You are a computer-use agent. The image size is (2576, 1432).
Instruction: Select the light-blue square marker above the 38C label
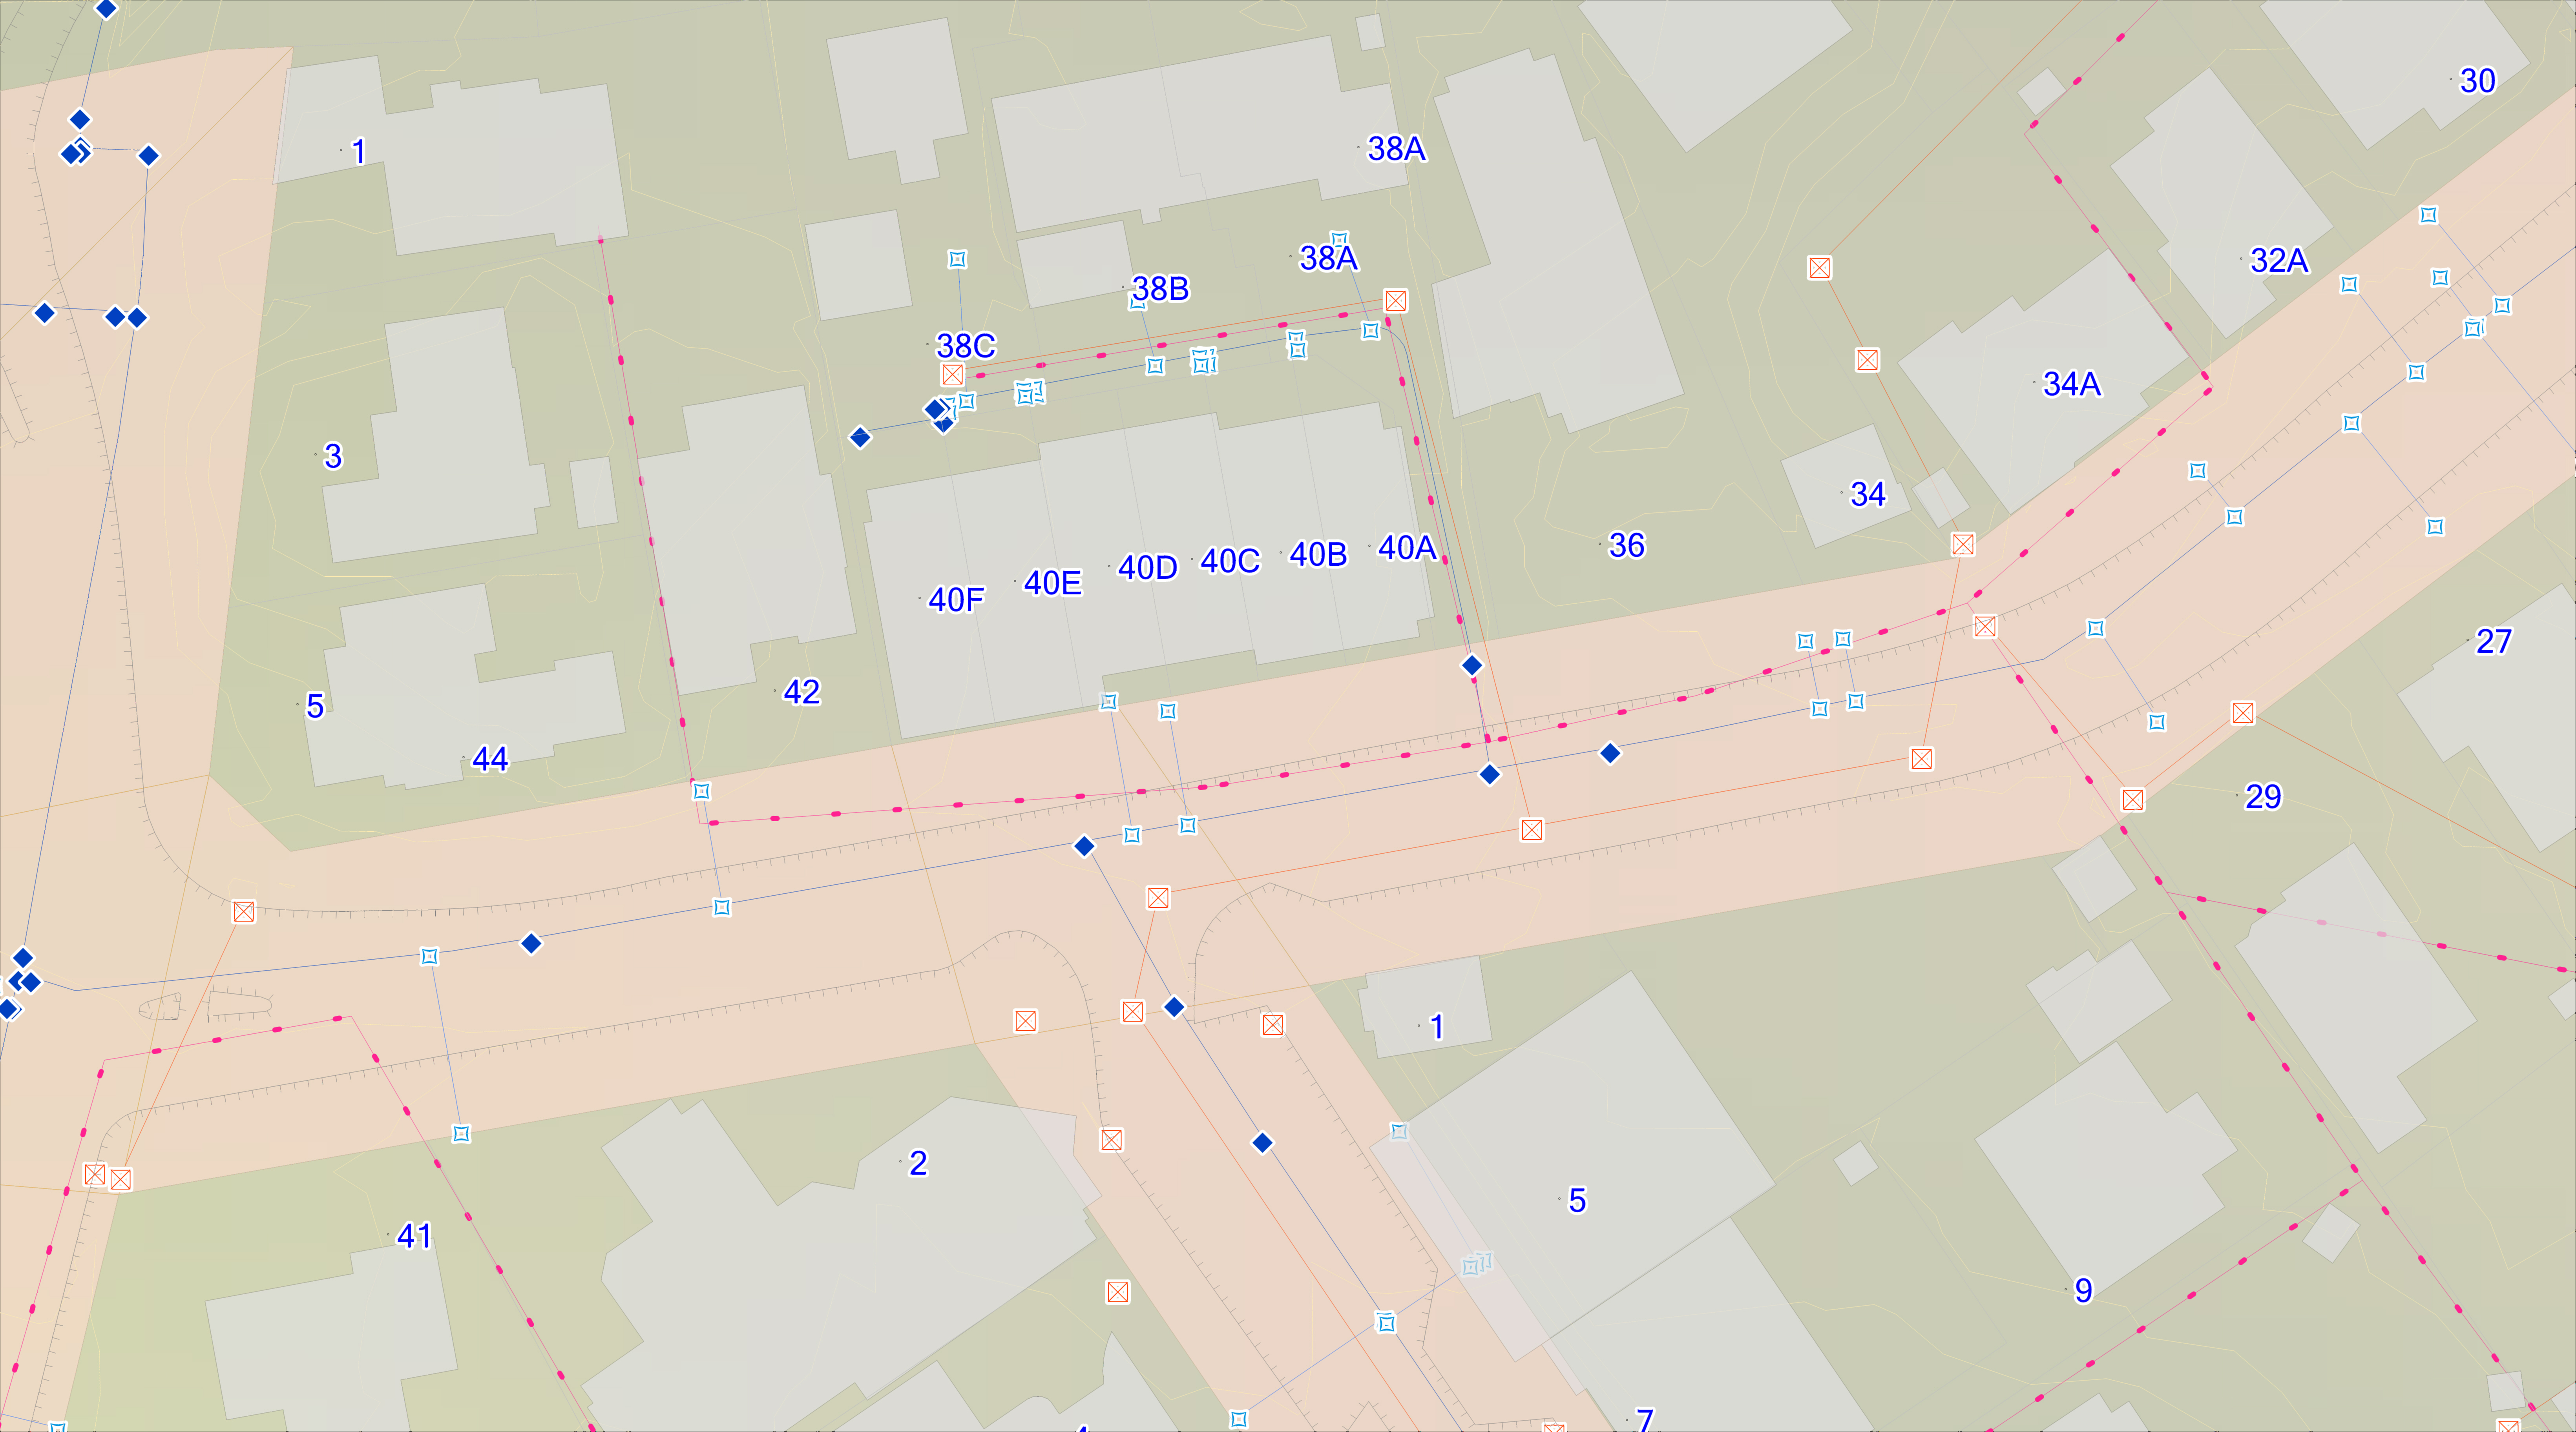pyautogui.click(x=957, y=259)
